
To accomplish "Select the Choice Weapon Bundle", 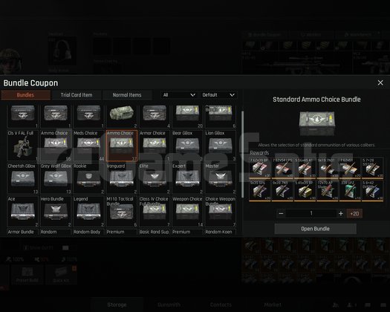I will pyautogui.click(x=221, y=212).
